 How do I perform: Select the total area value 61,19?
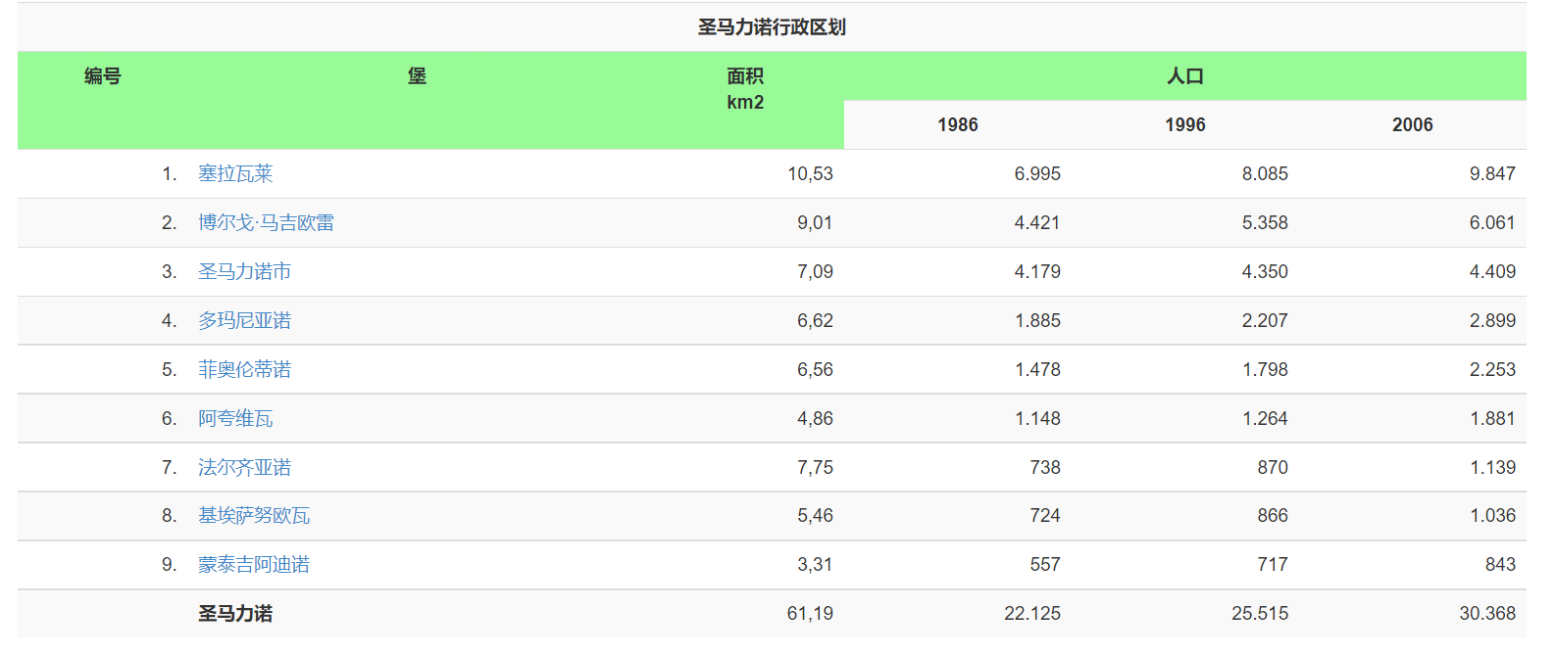click(x=810, y=614)
